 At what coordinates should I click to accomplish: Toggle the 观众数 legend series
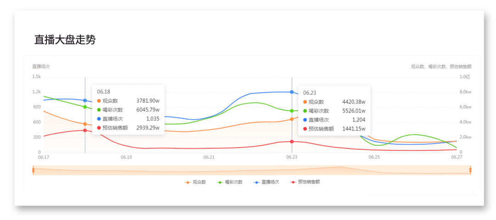195,182
